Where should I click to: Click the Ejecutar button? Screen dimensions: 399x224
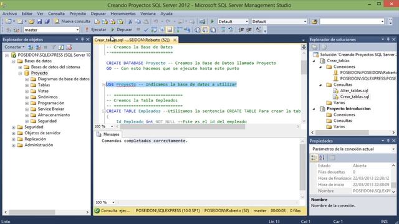pos(95,30)
